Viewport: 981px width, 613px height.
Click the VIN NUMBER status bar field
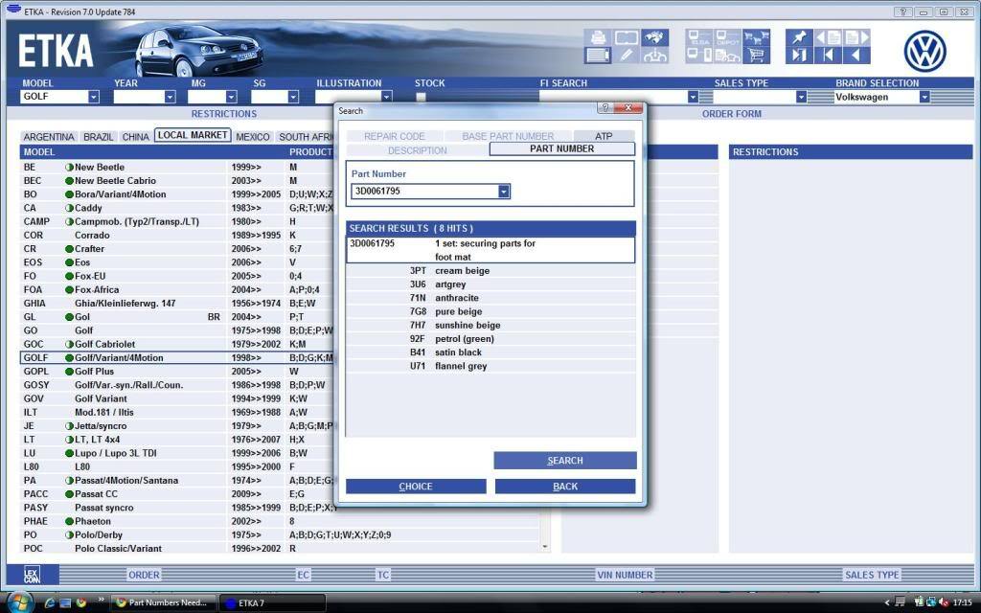coord(625,575)
